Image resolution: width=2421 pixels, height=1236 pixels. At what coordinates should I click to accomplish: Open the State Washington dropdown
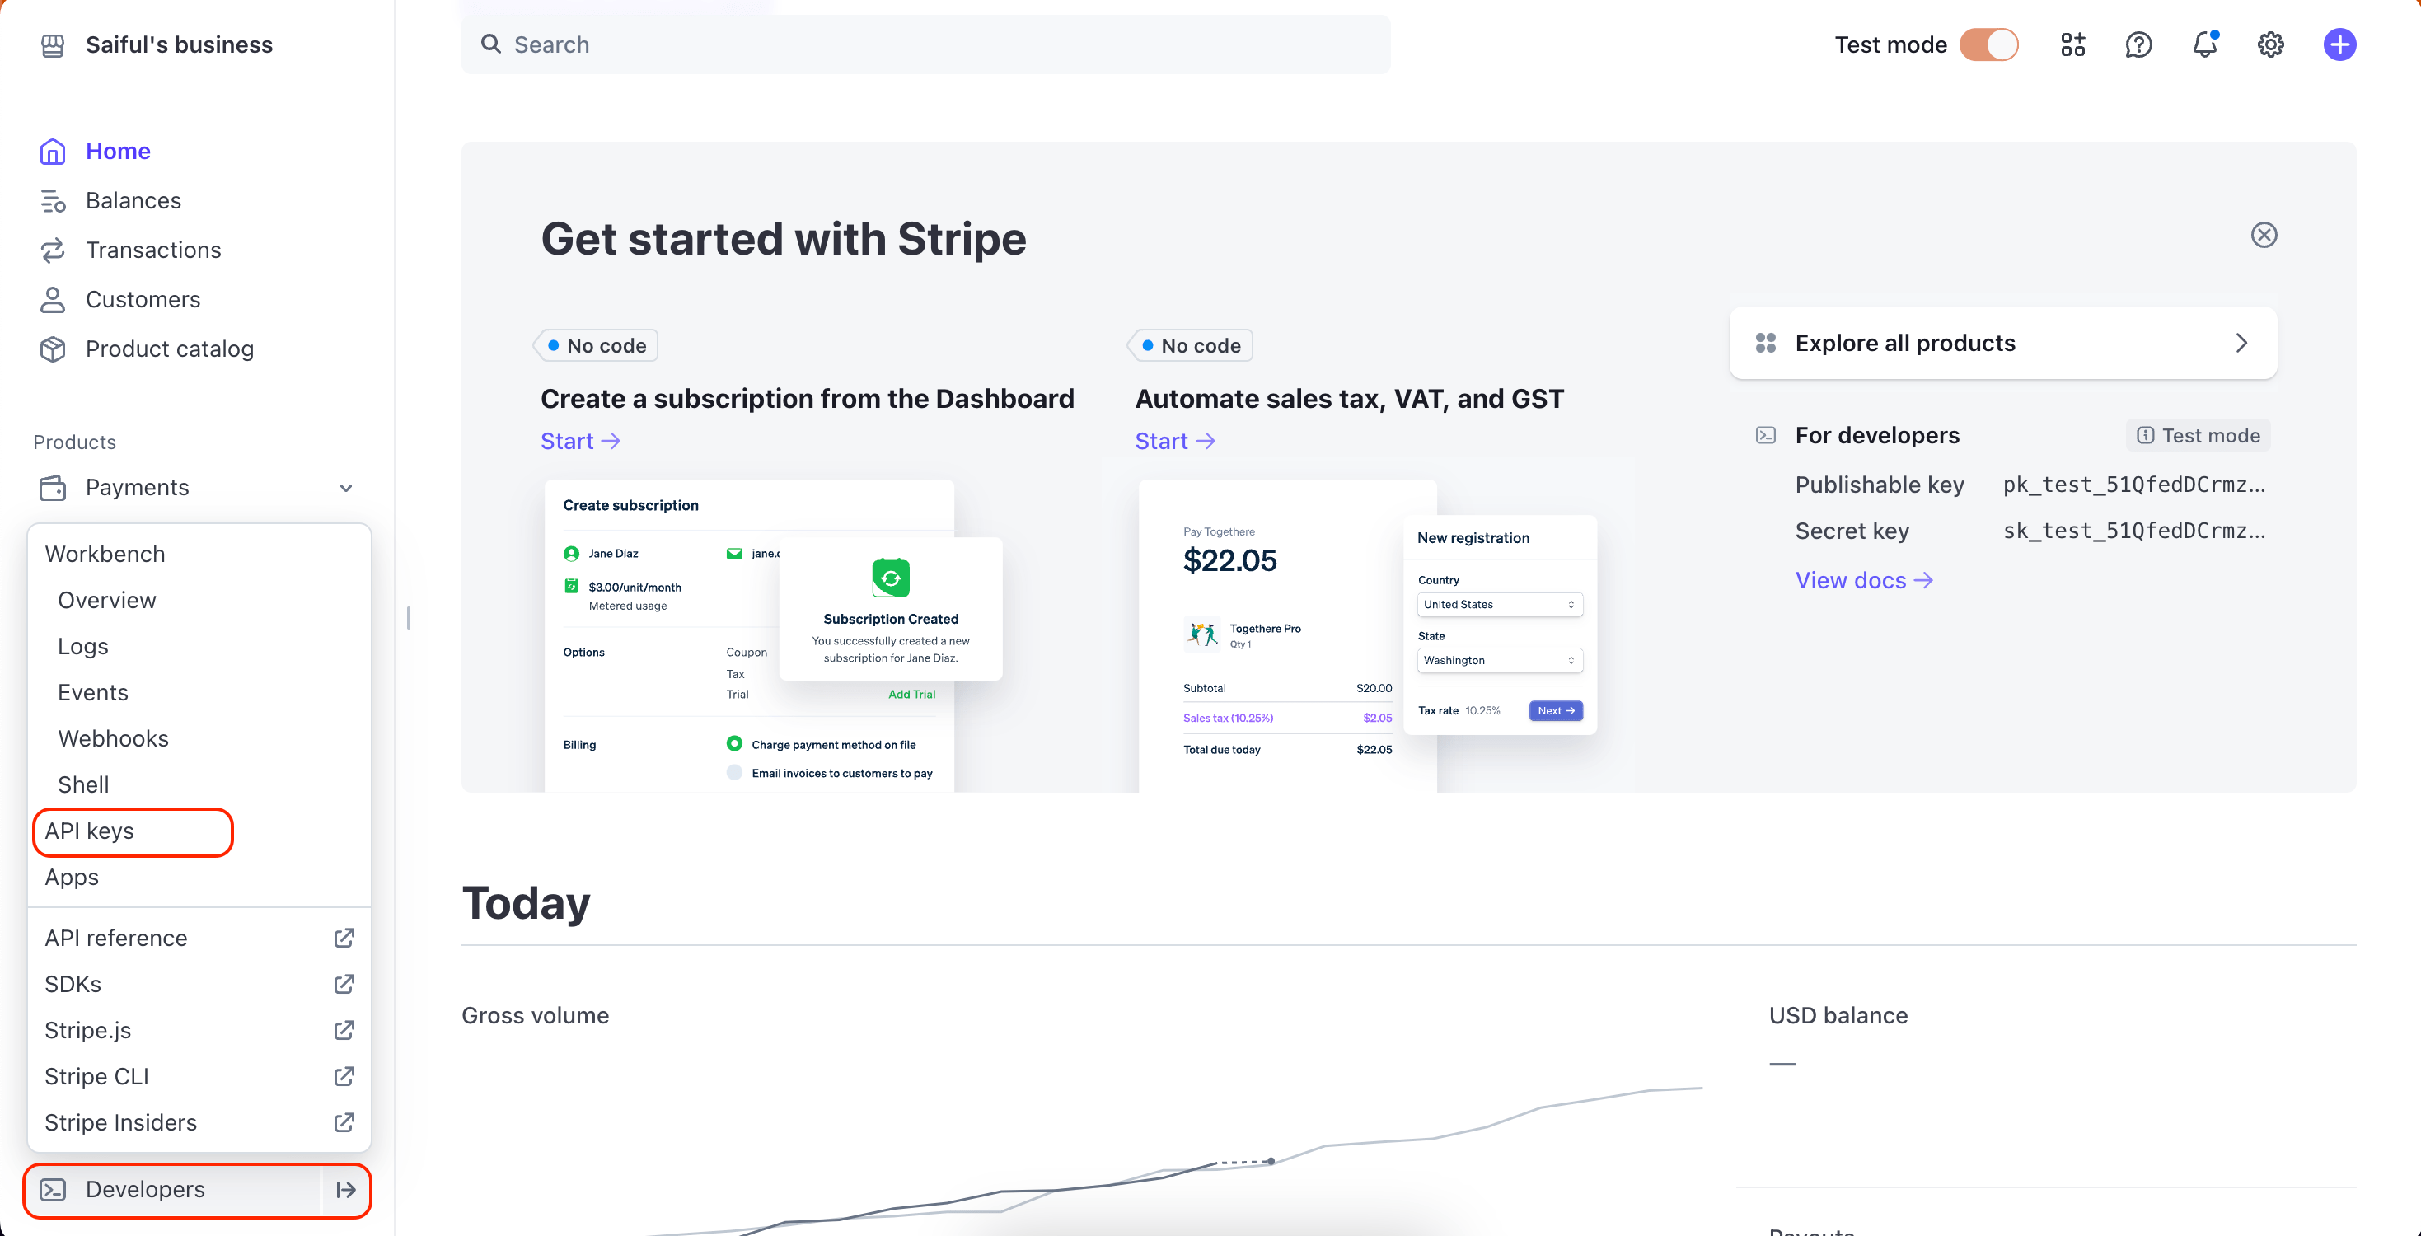(x=1499, y=660)
